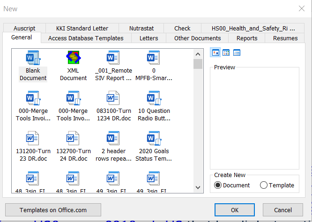Pick the 0 MPFB-Smar... template icon
312x222 pixels.
(153, 58)
